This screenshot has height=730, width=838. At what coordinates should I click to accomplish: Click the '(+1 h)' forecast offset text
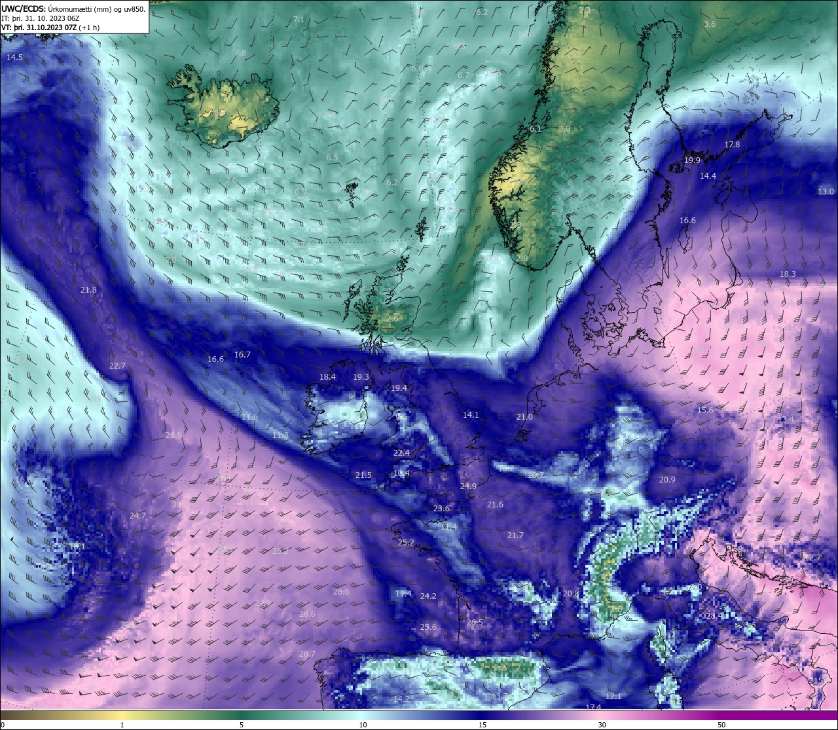[90, 27]
